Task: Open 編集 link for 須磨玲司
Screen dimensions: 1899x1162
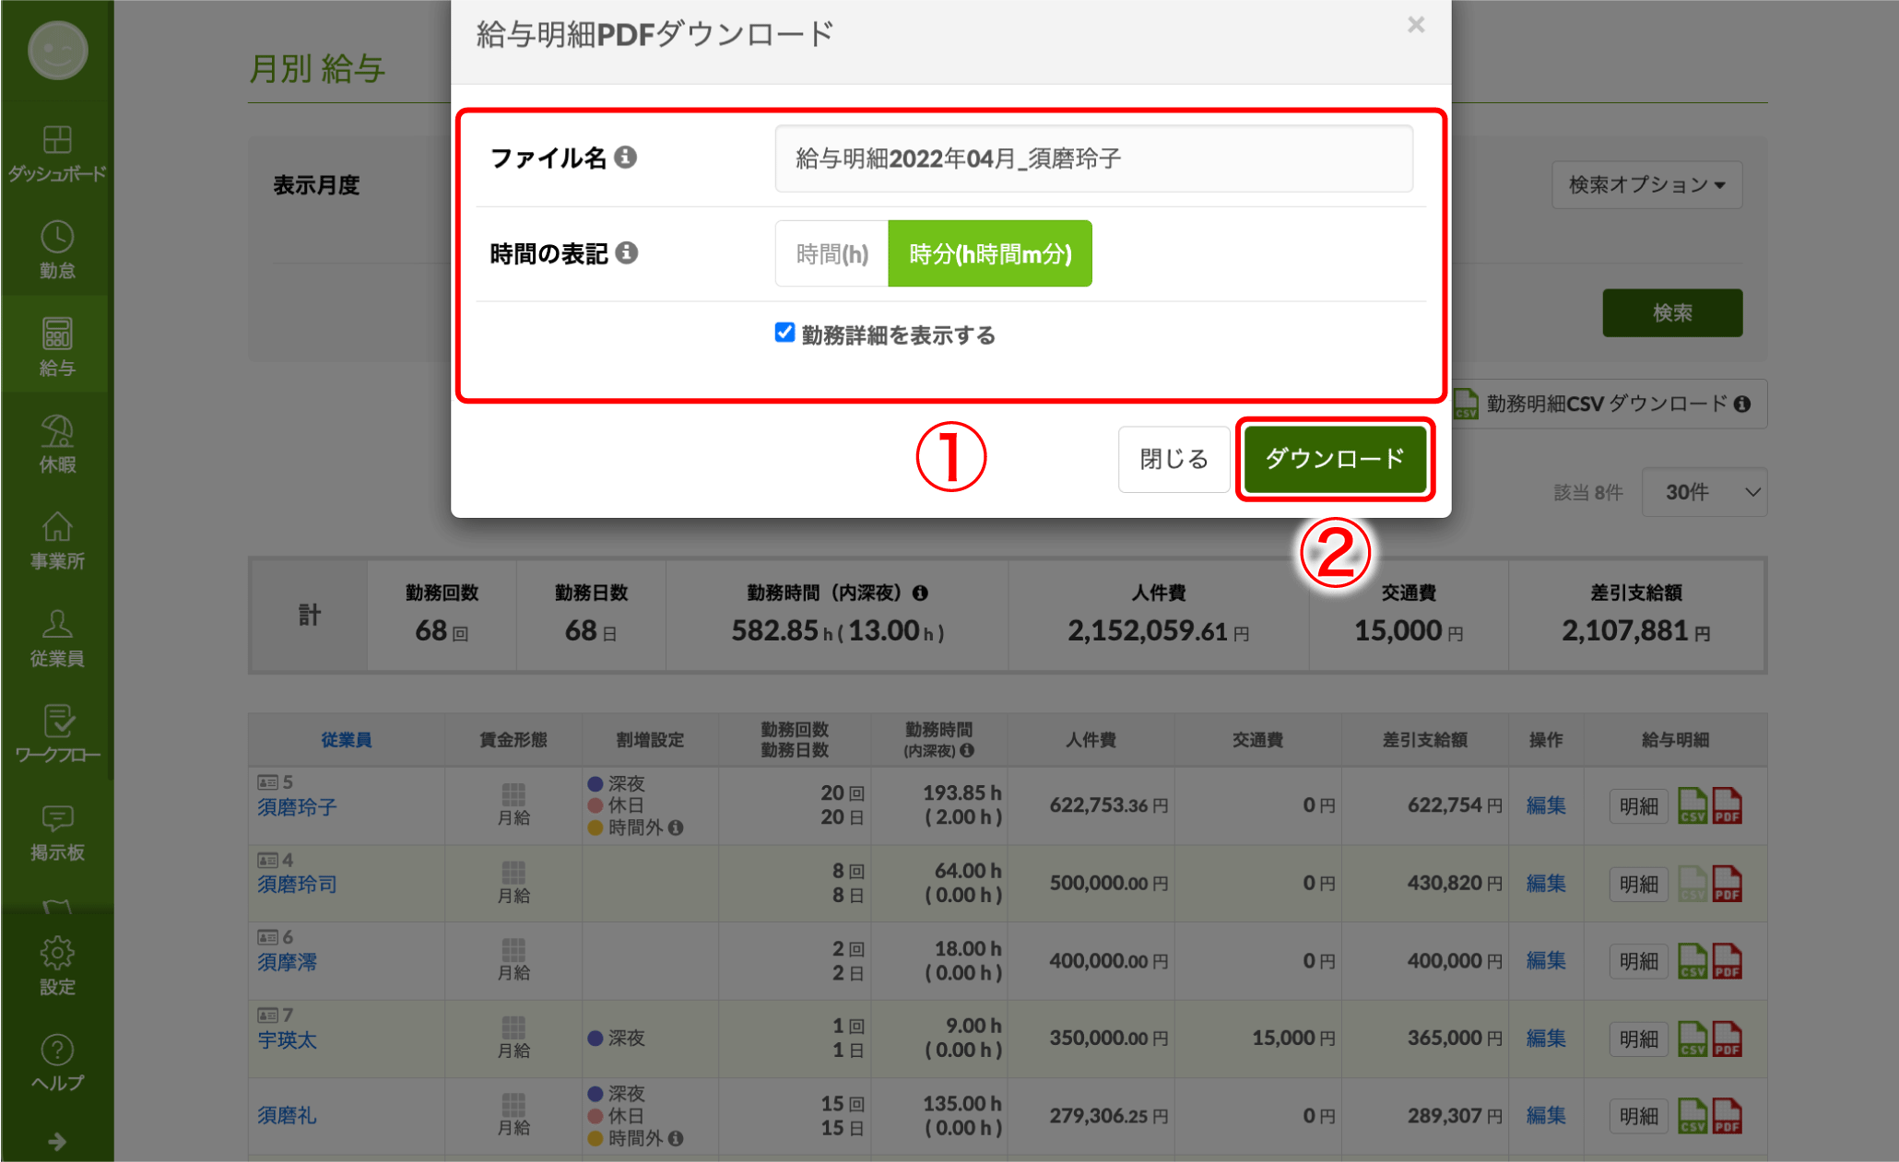Action: pyautogui.click(x=1546, y=883)
